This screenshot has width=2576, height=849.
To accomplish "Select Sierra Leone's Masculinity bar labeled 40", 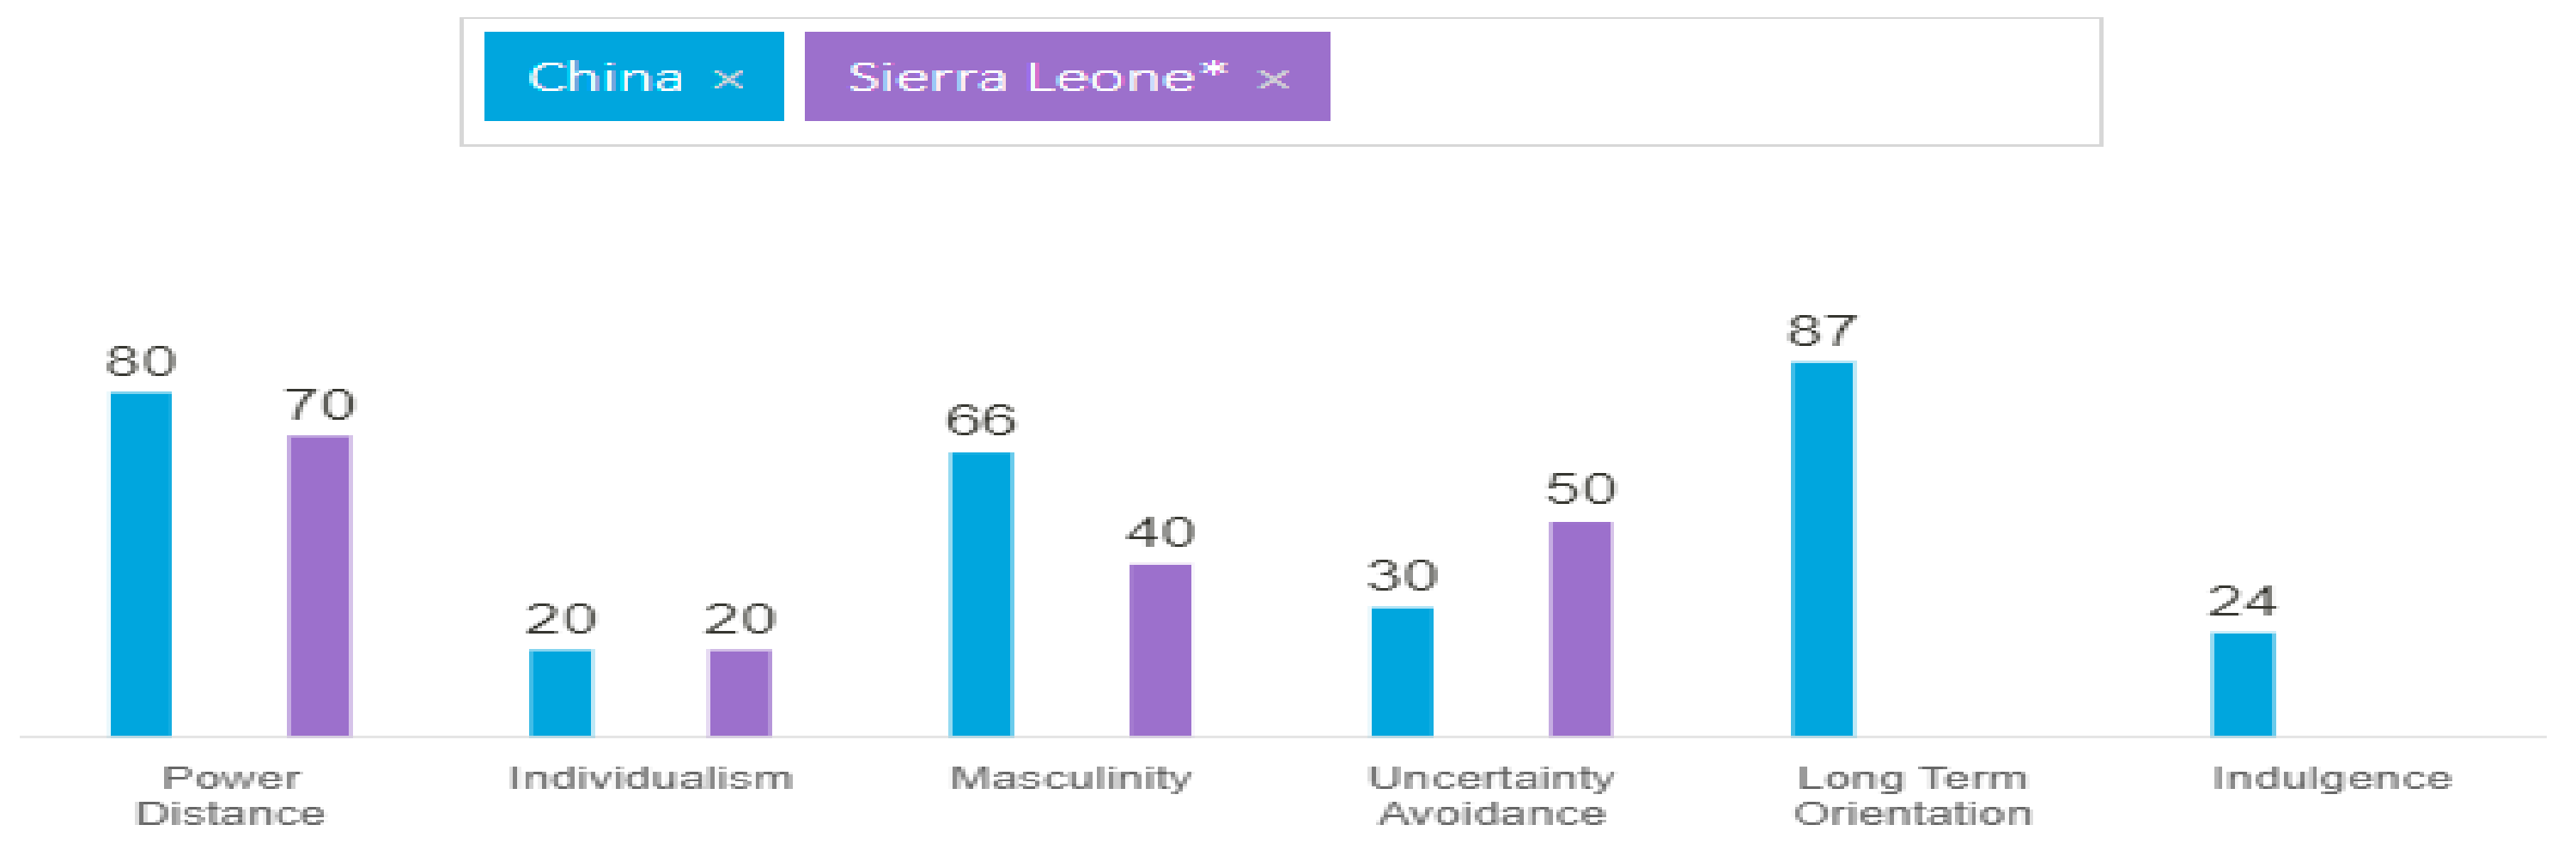I will pos(1160,650).
